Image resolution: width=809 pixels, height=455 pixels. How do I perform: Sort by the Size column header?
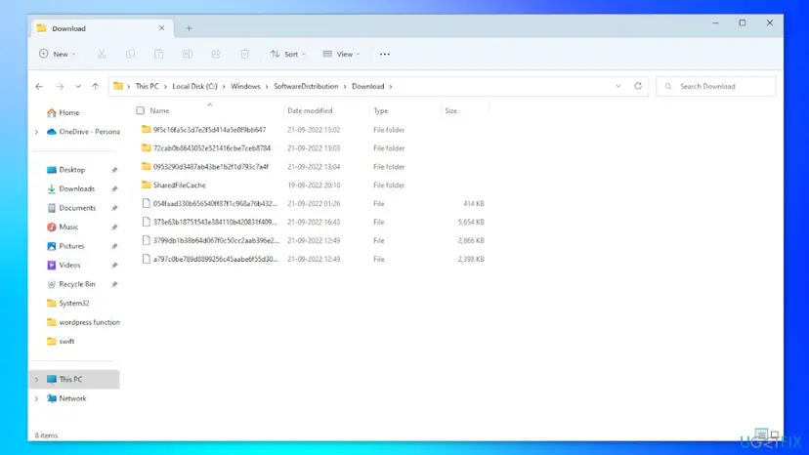point(451,110)
